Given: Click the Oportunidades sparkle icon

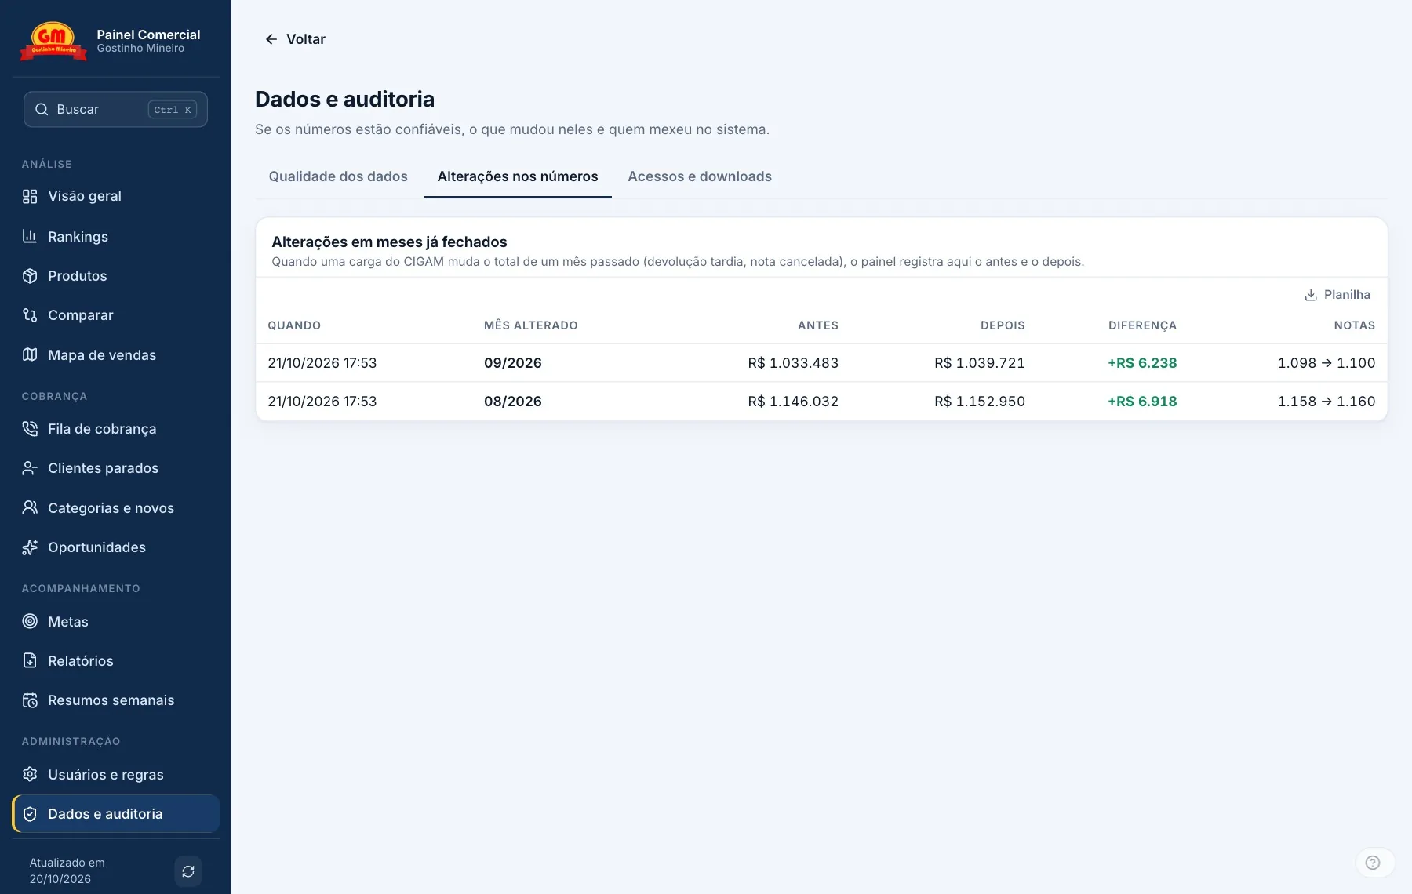Looking at the screenshot, I should tap(30, 547).
